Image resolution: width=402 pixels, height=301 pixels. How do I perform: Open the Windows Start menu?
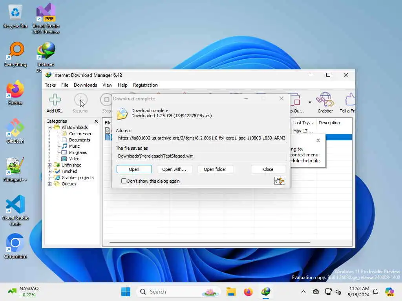tap(126, 292)
